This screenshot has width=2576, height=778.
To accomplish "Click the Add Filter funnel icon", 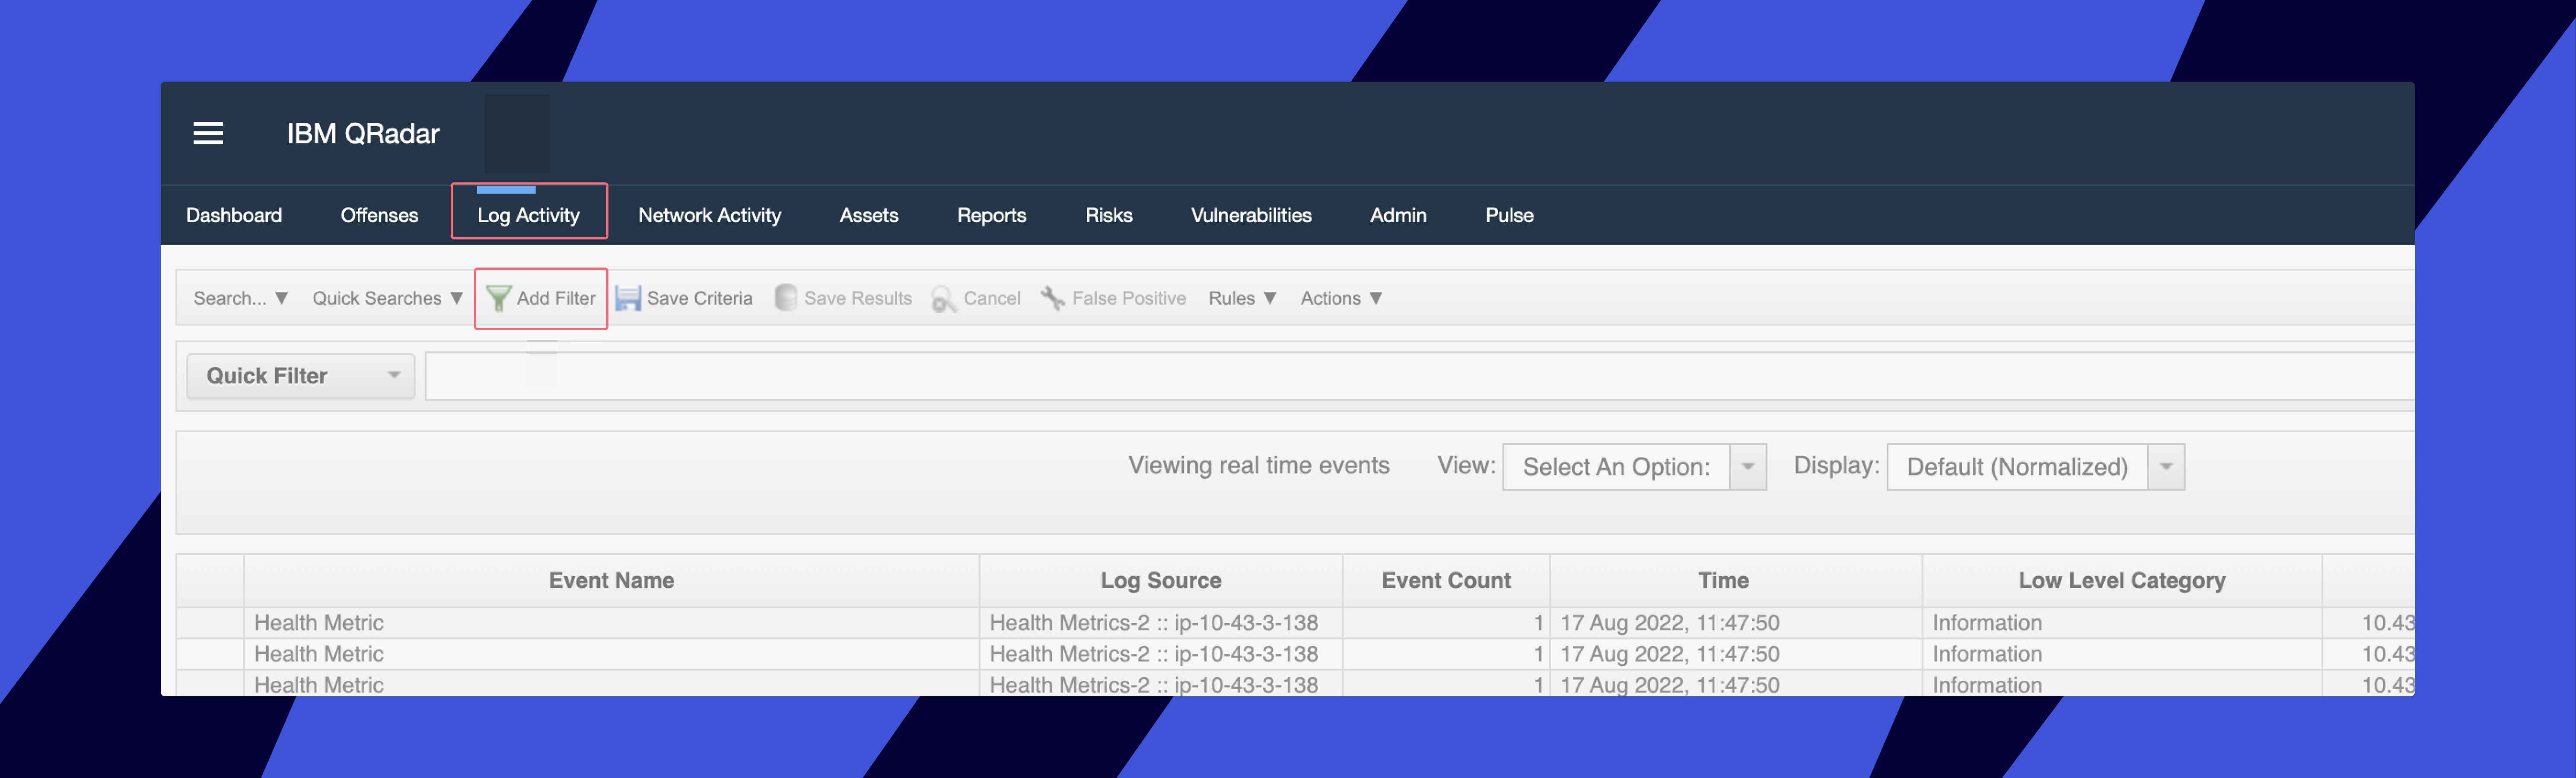I will click(498, 298).
